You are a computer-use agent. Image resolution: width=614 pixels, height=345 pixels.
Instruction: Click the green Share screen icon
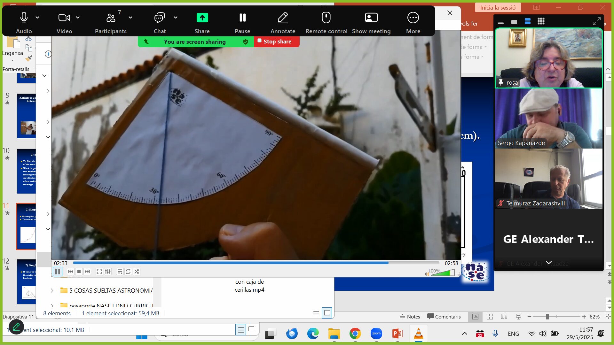tap(202, 18)
